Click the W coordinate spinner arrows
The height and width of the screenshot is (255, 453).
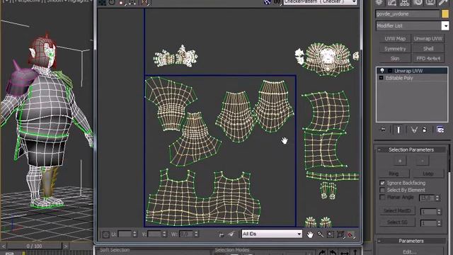[x=196, y=234]
